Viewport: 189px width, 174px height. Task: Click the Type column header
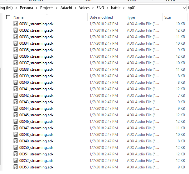[131, 17]
